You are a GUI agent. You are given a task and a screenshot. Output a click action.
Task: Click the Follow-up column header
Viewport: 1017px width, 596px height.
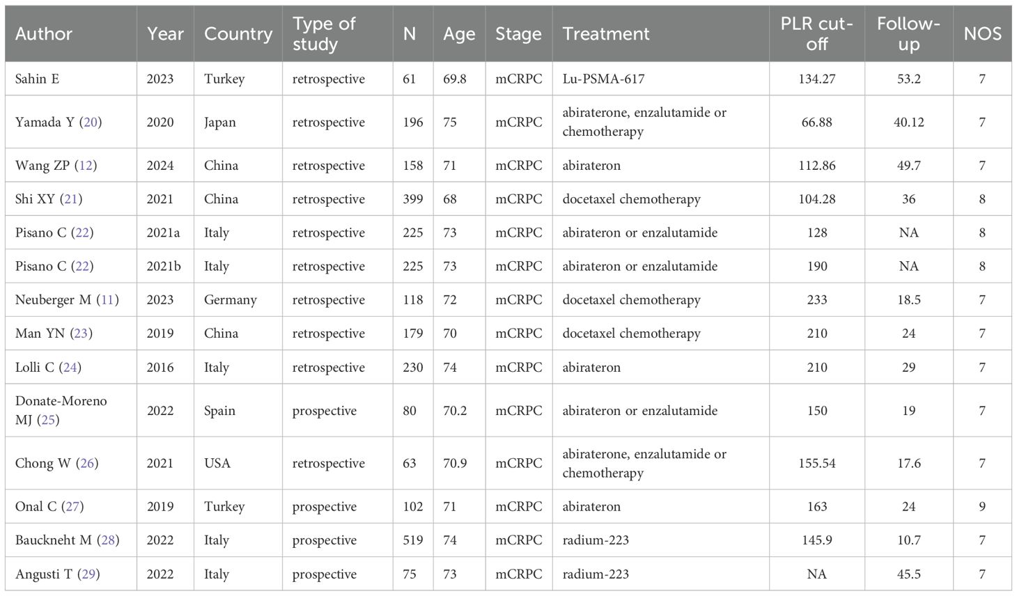coord(908,33)
